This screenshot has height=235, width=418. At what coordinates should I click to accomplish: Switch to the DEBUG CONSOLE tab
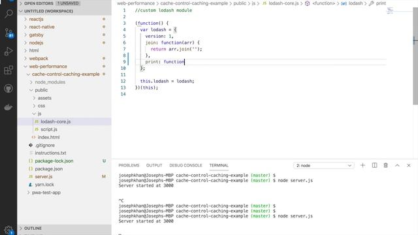click(185, 165)
